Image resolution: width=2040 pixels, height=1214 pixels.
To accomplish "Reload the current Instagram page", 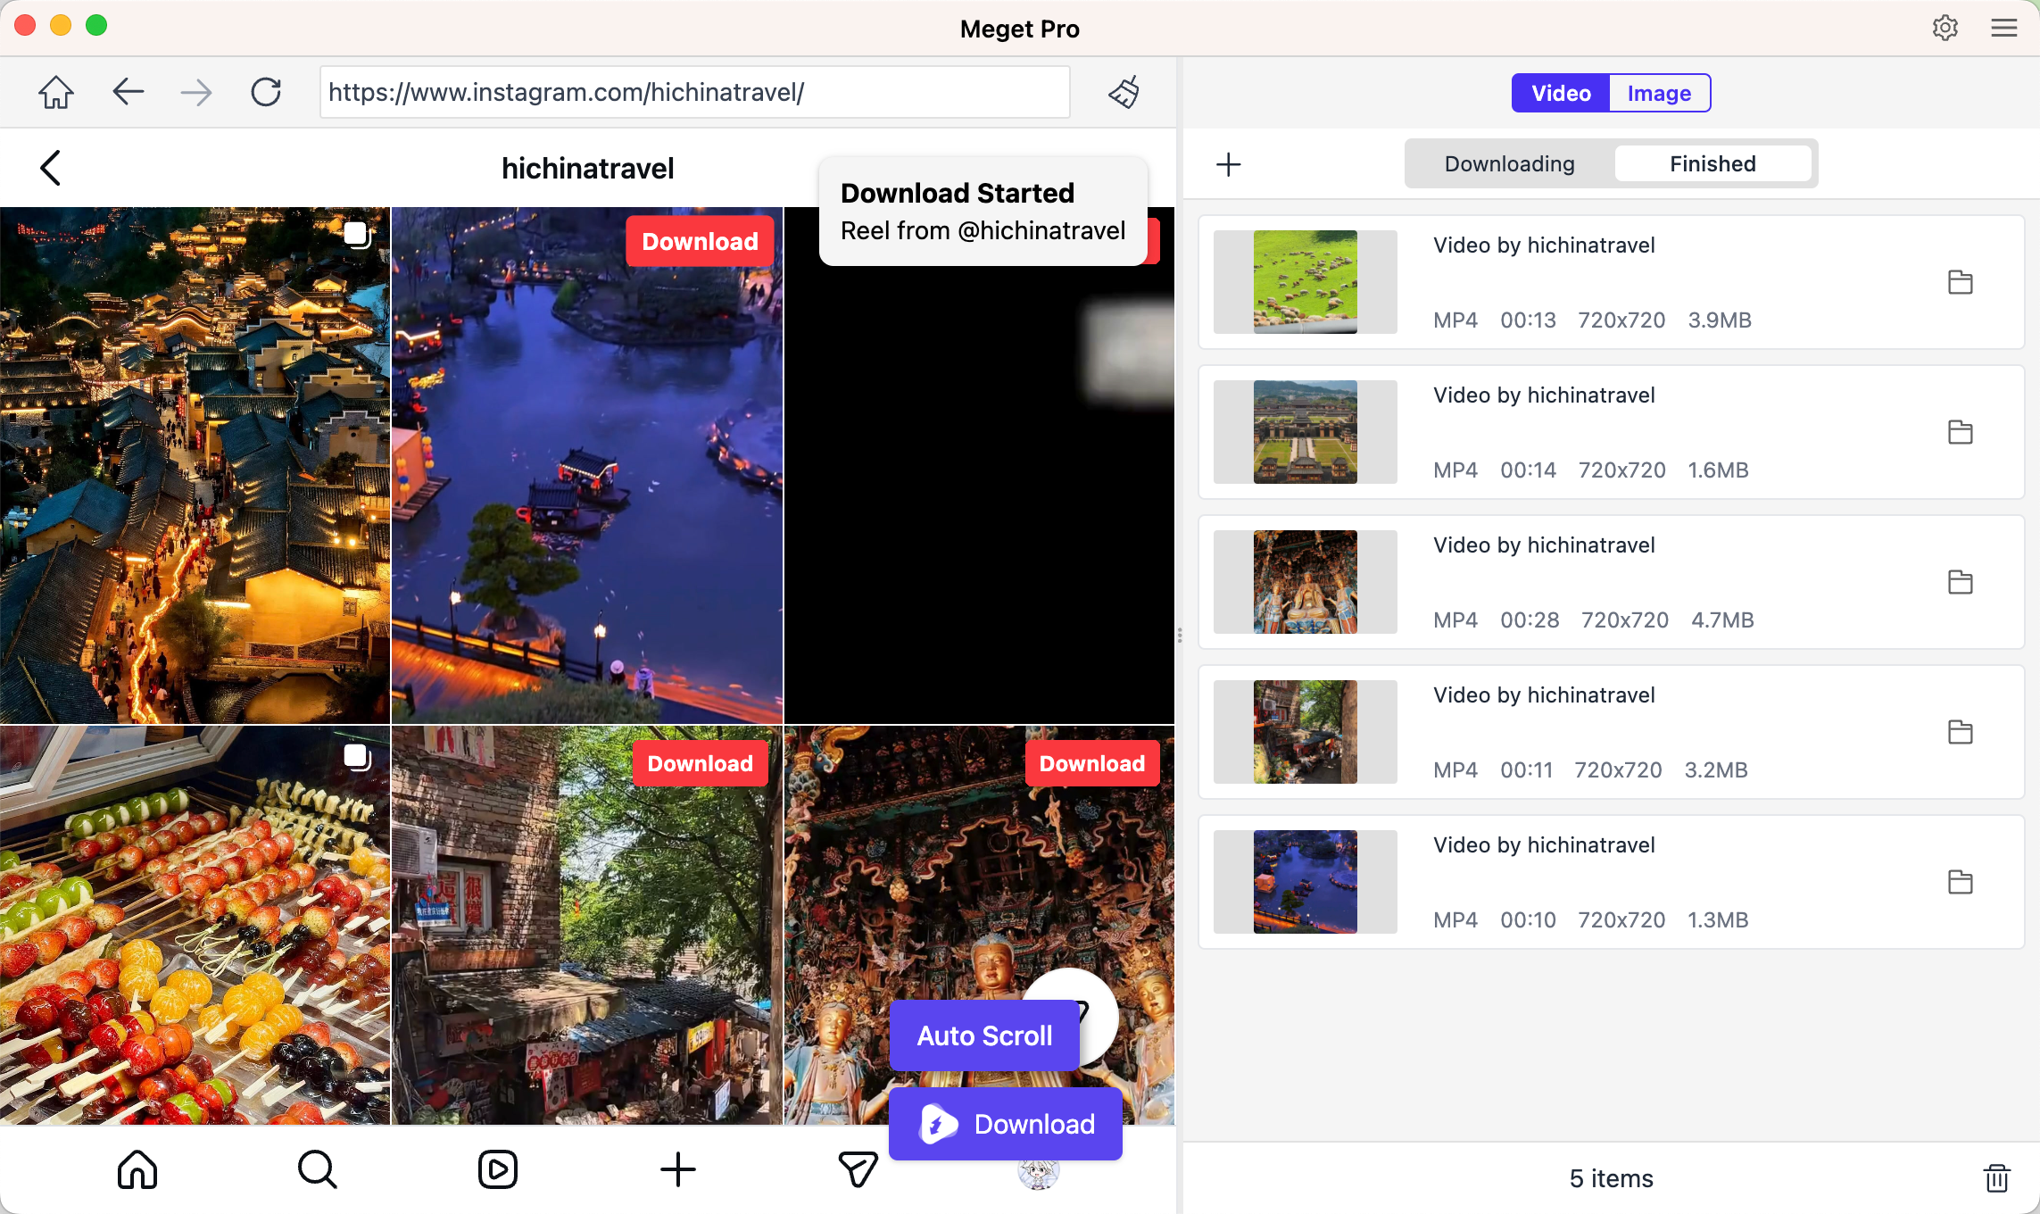I will [x=266, y=92].
